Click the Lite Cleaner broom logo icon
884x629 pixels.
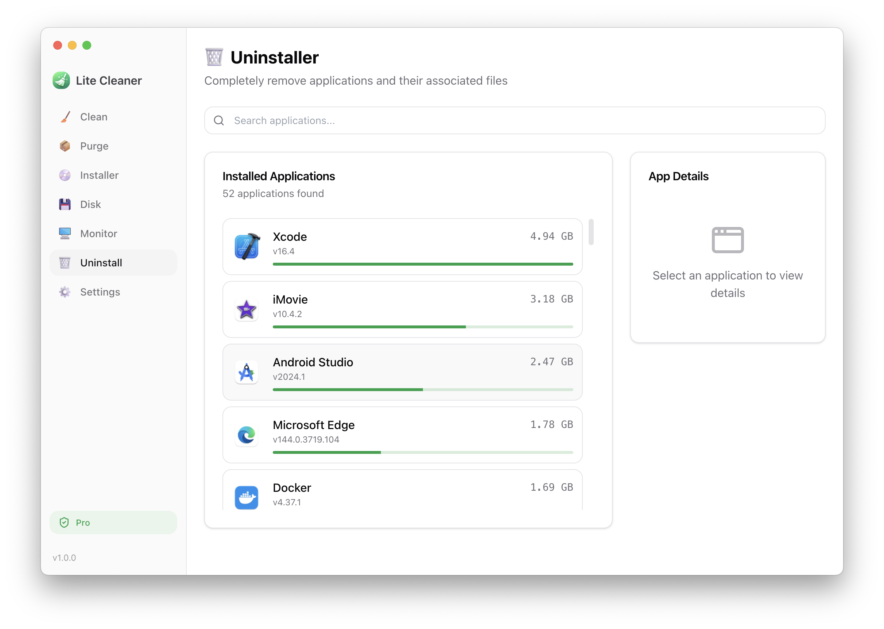tap(61, 81)
